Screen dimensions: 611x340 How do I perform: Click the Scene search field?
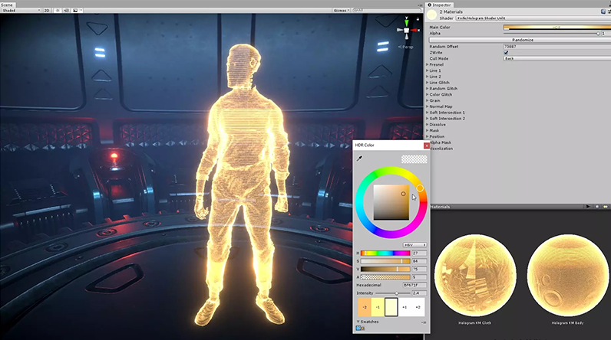(386, 11)
